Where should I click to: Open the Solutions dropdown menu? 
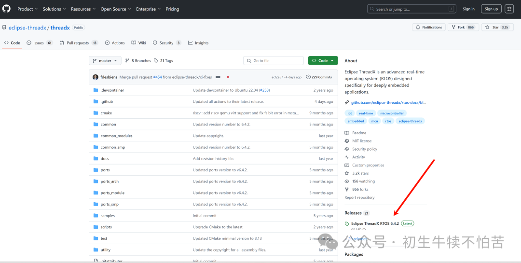(54, 9)
